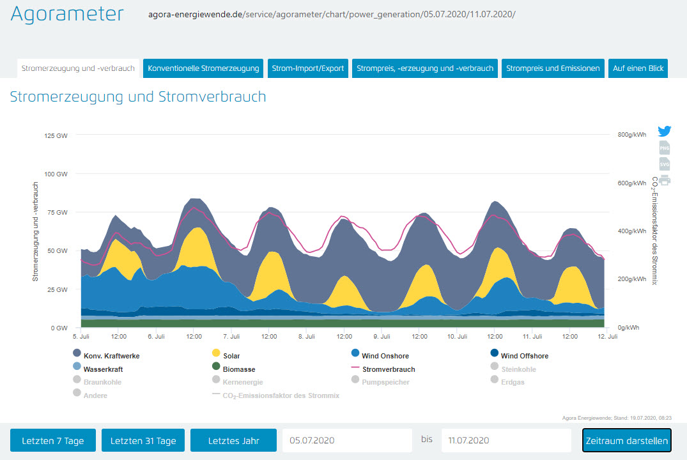Click the end date field showing 11.07.2020
Image resolution: width=687 pixels, height=460 pixels.
point(506,441)
